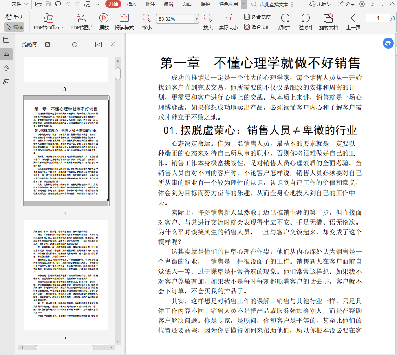Toggle 适合宽度 fit width mode
Screen dimensions: 397x355
(257, 17)
